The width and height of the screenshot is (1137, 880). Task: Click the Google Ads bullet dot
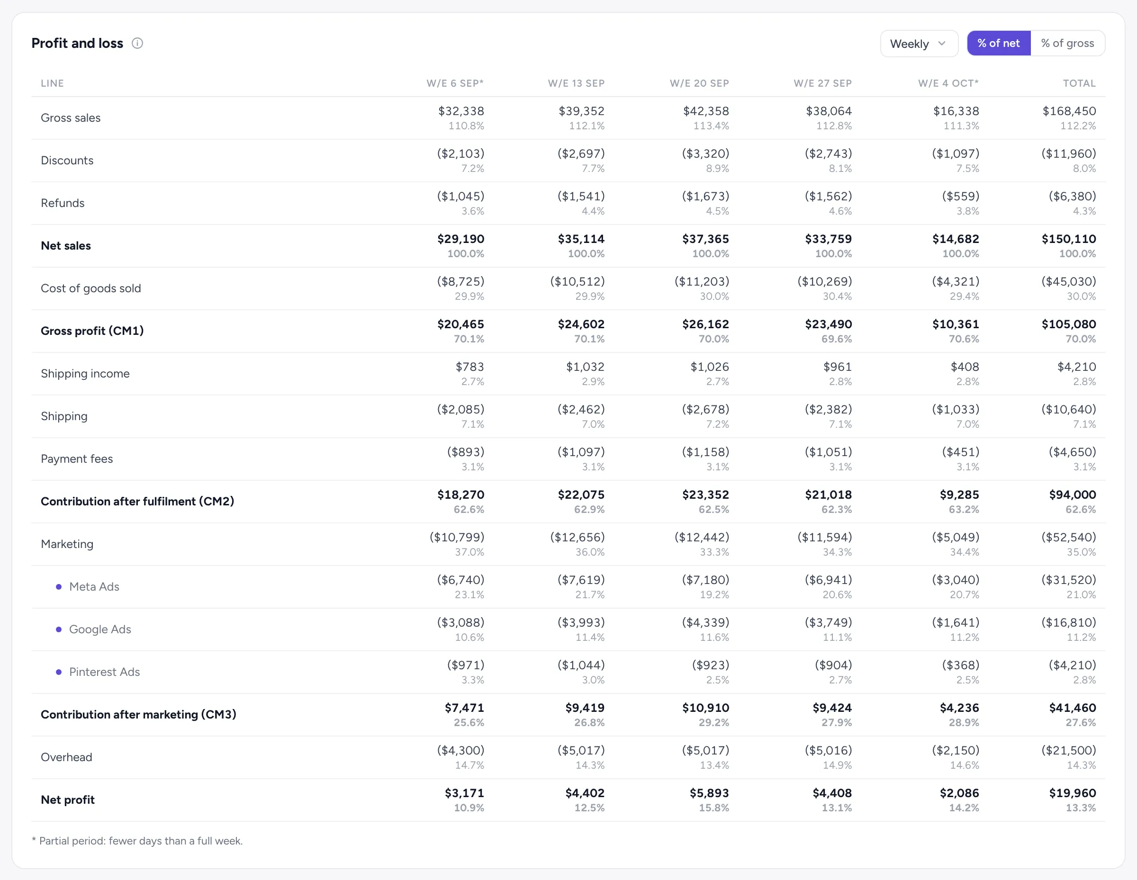(x=58, y=629)
